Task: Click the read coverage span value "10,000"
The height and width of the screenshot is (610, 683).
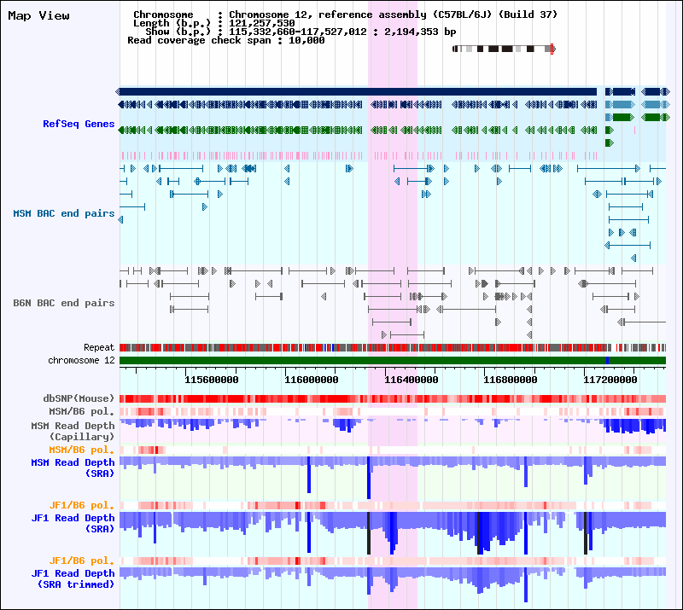Action: (x=306, y=40)
